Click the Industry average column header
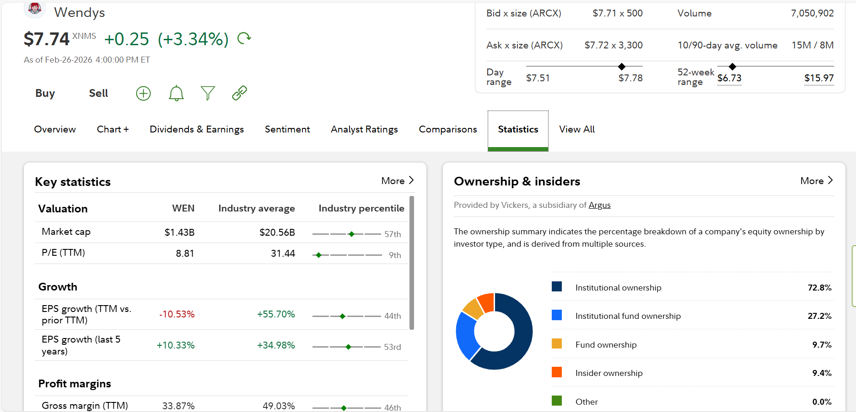 (257, 209)
